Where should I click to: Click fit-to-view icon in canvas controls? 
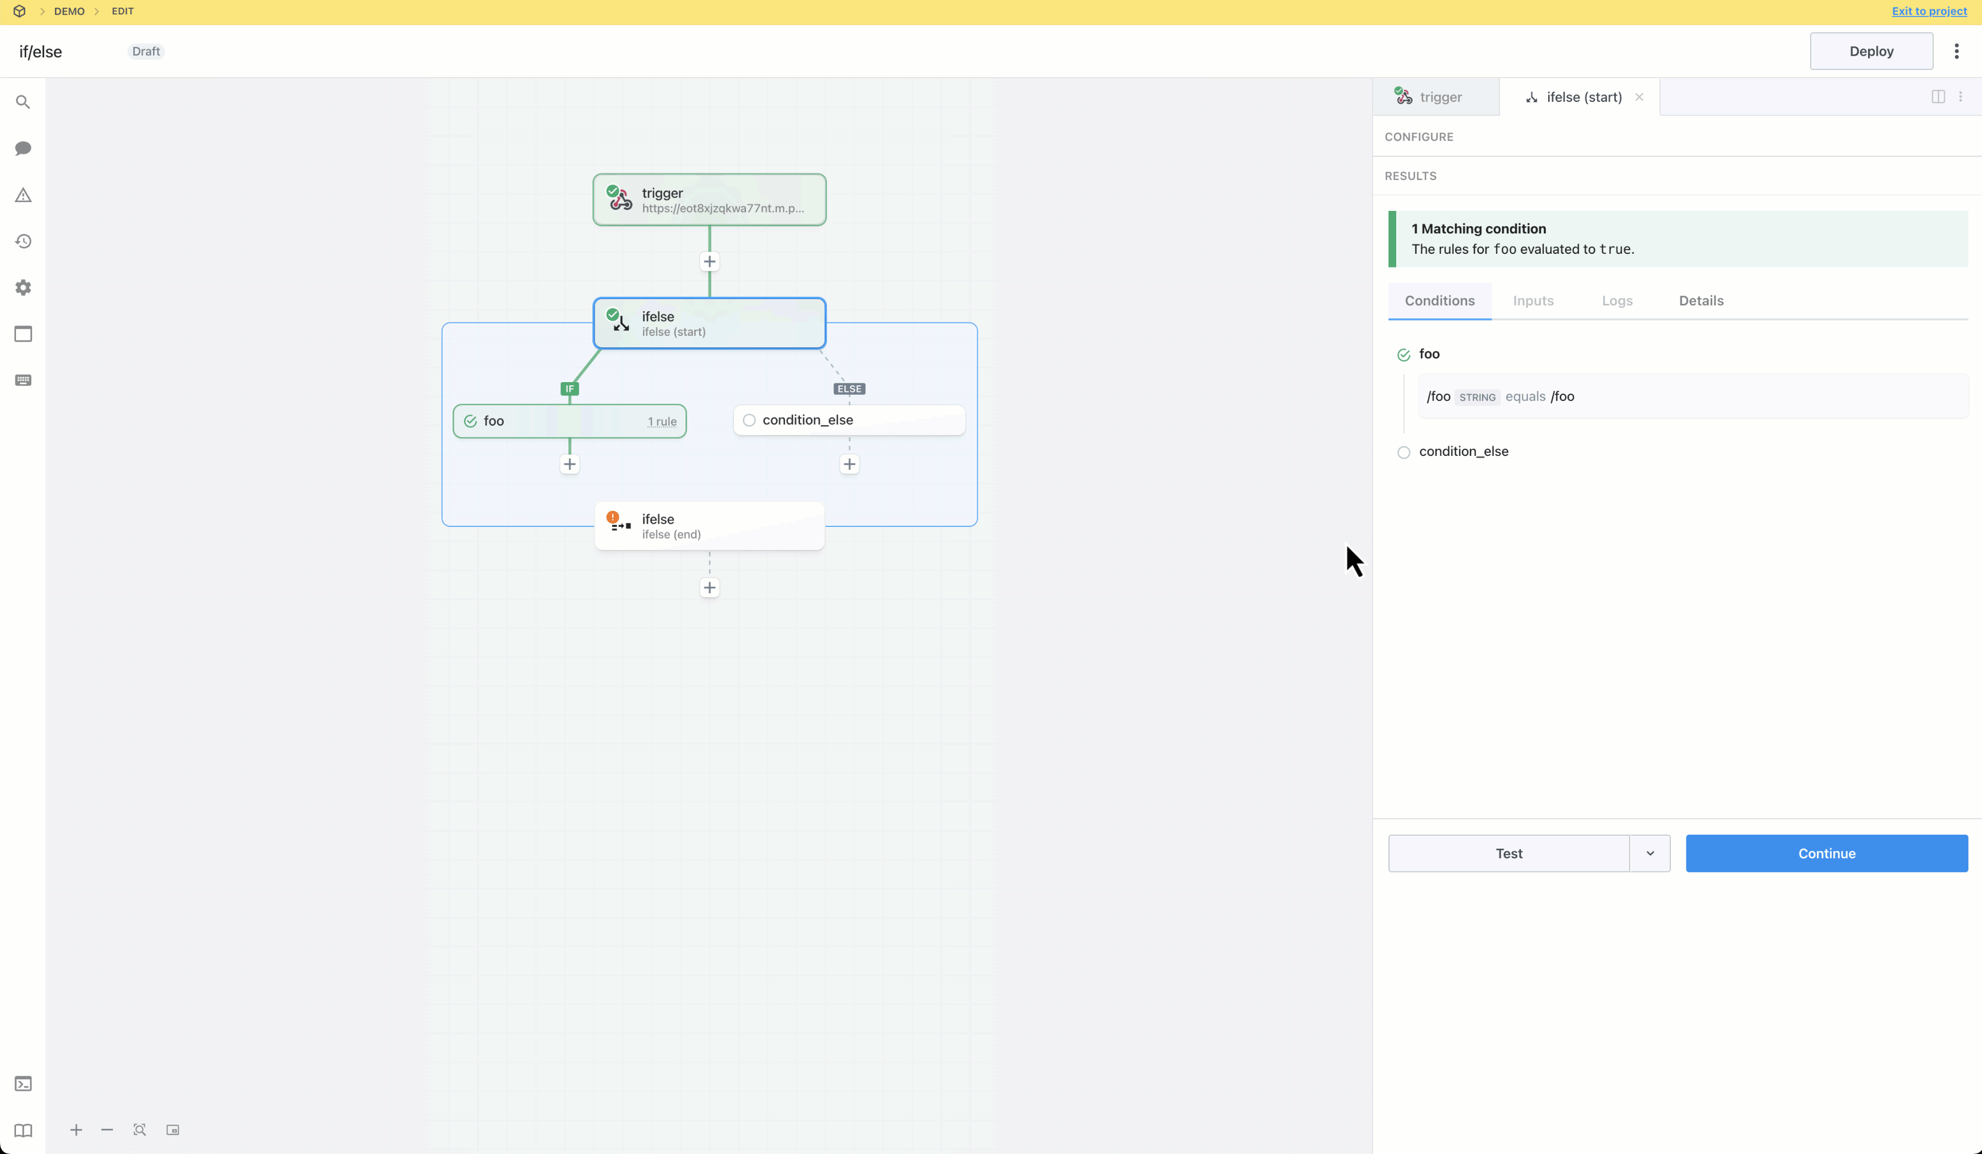(x=140, y=1130)
